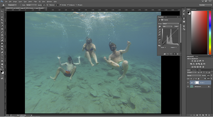
Task: Add a Brightness/Contrast adjustment
Action: (192, 61)
